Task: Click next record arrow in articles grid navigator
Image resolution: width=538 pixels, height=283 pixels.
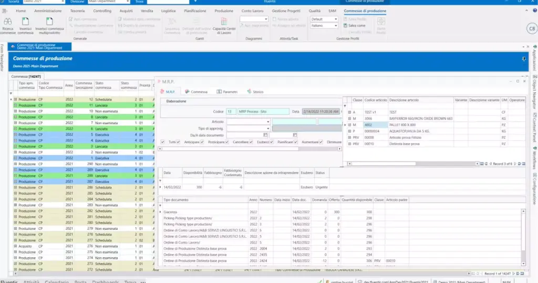Action: [515, 164]
